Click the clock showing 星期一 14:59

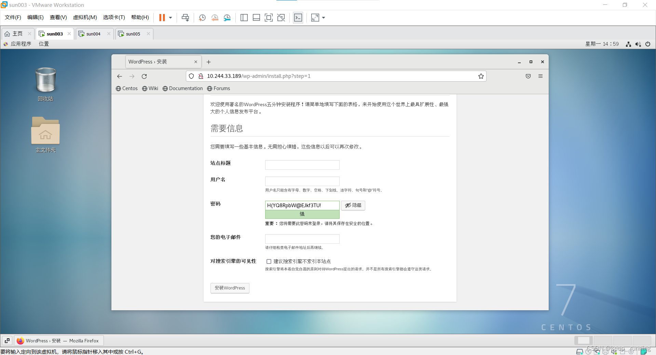tap(602, 44)
